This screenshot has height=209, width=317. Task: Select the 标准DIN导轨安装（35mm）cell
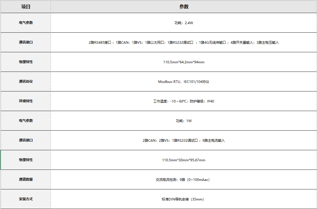(x=184, y=199)
